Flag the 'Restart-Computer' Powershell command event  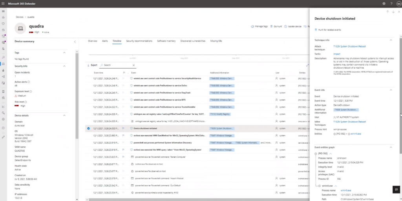[x=124, y=157]
